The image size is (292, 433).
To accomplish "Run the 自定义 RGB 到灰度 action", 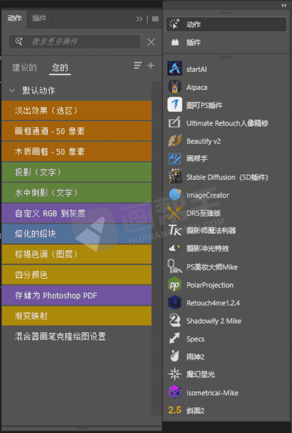I will pyautogui.click(x=77, y=213).
